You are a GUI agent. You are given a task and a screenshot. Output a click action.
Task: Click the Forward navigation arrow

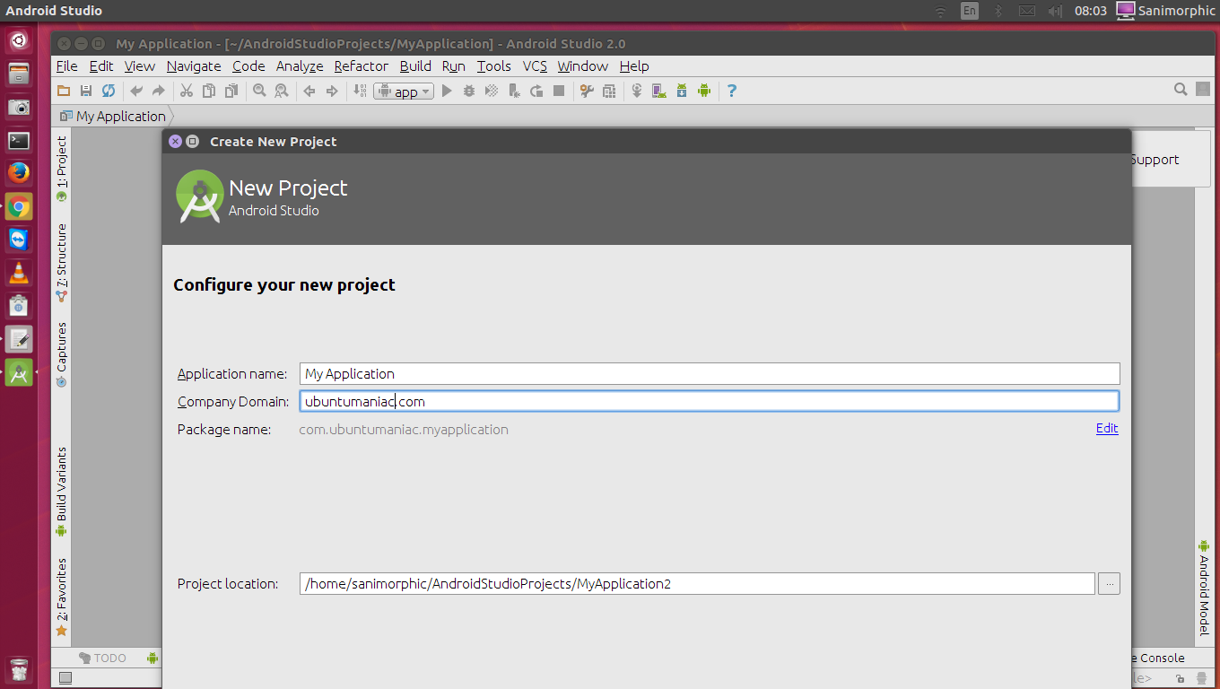[332, 91]
